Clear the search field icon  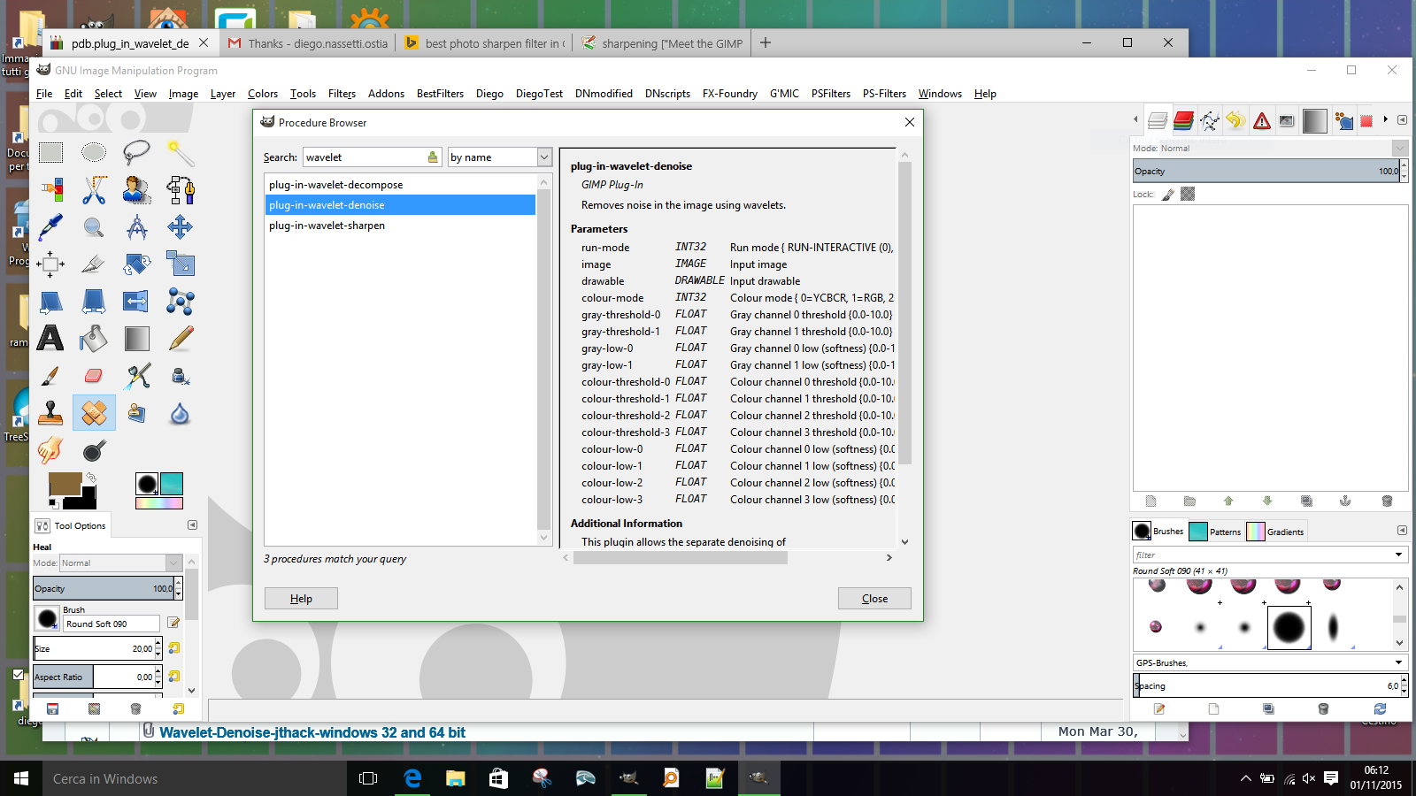pyautogui.click(x=433, y=157)
